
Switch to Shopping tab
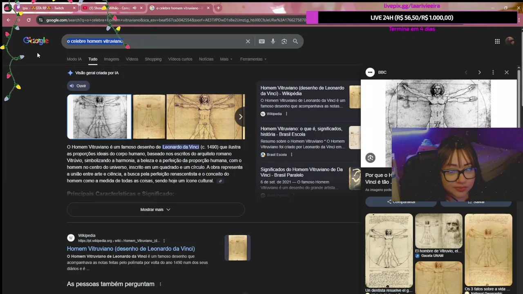(x=153, y=59)
